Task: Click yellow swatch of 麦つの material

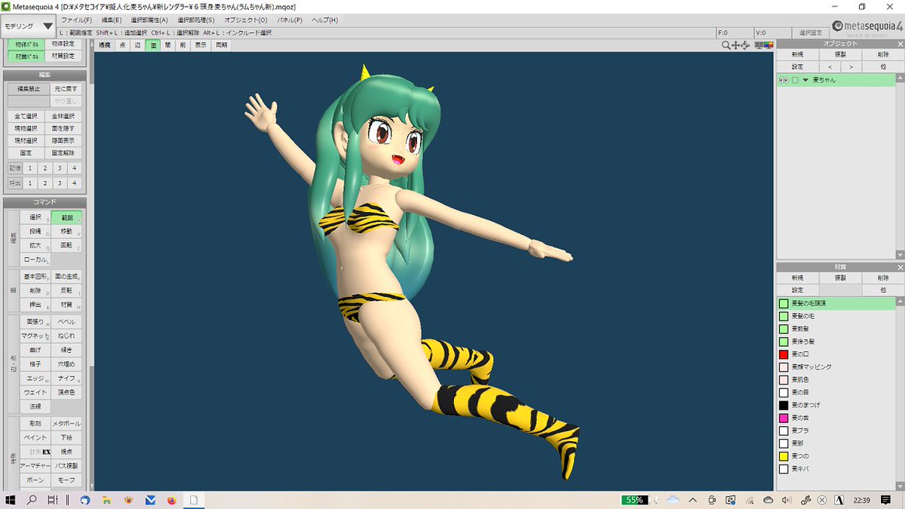Action: [x=784, y=456]
